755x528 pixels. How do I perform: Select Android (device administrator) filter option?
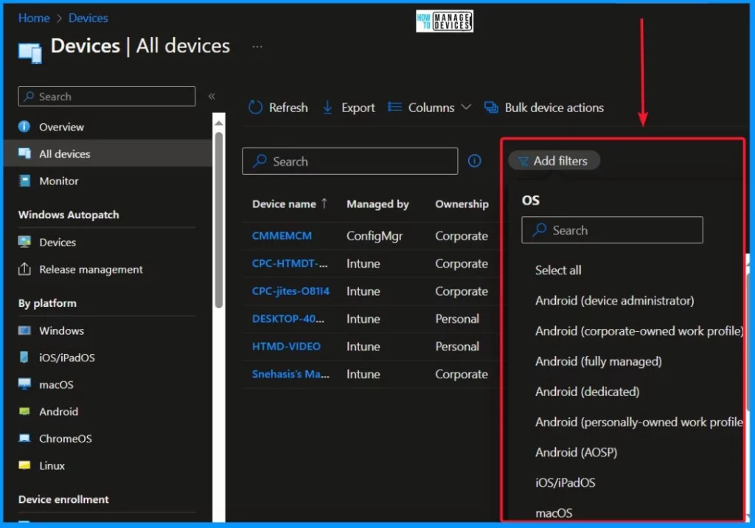(614, 301)
